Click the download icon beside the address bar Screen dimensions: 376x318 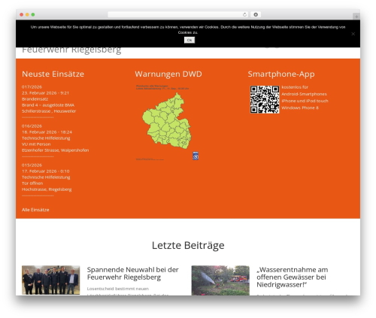tap(256, 15)
